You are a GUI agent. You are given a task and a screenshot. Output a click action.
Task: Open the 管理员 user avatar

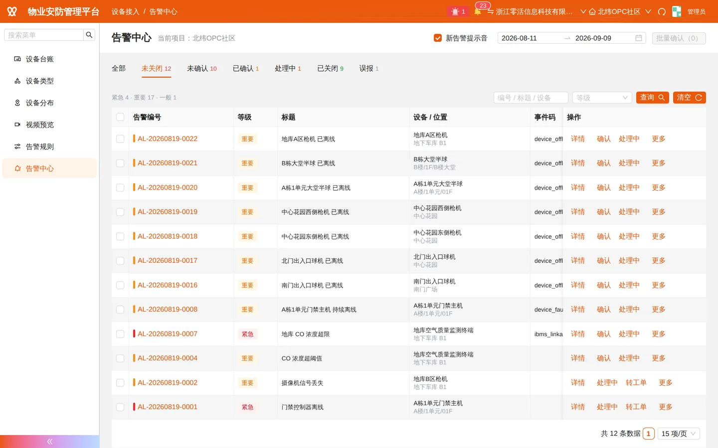point(677,11)
